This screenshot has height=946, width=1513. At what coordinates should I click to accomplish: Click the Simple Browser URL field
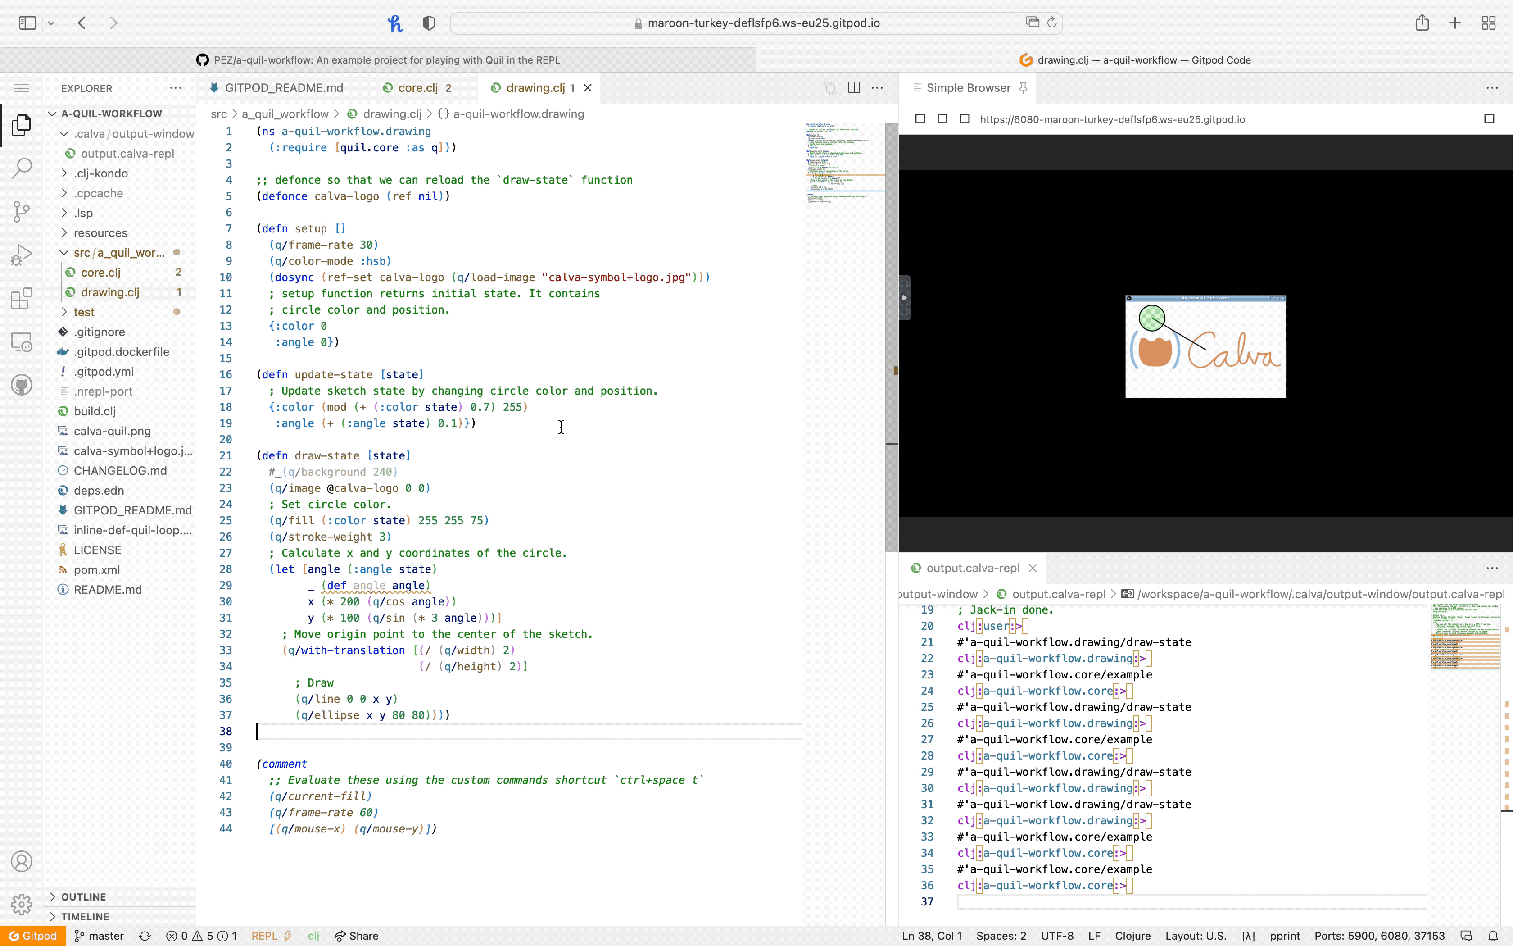[x=1112, y=119]
